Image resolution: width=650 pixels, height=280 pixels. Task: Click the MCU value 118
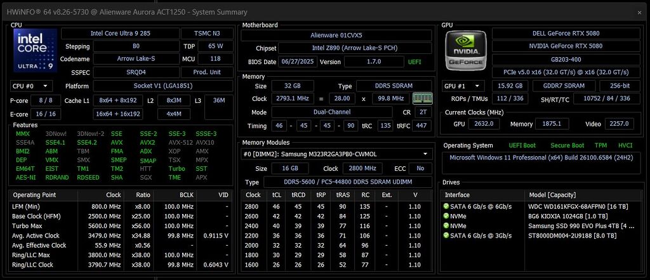click(215, 58)
